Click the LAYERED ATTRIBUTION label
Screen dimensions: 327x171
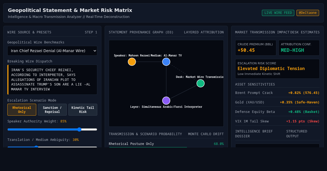204,32
